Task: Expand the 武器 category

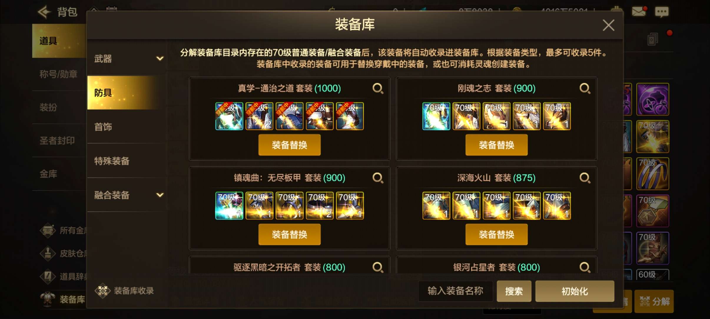Action: pyautogui.click(x=127, y=59)
